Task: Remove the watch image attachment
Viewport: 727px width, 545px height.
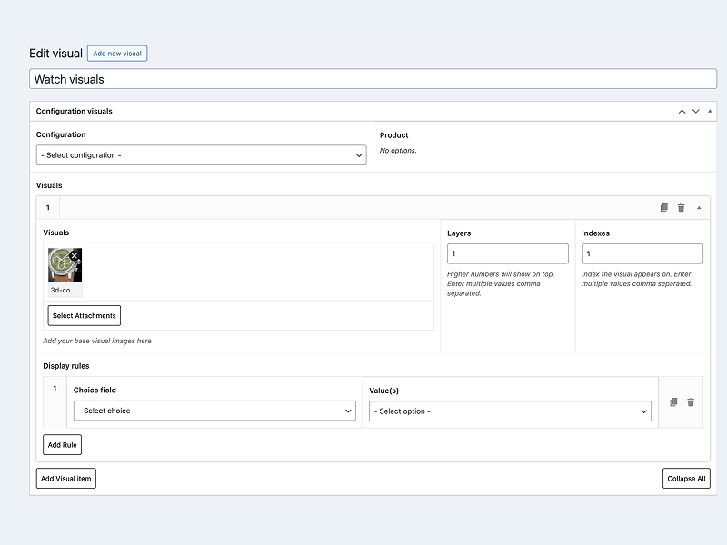Action: (x=75, y=256)
